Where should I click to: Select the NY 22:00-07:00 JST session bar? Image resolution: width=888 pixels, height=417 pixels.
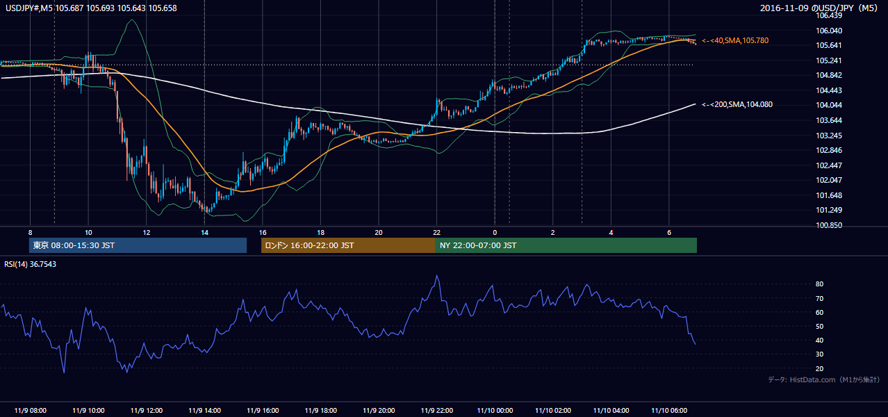pos(566,245)
